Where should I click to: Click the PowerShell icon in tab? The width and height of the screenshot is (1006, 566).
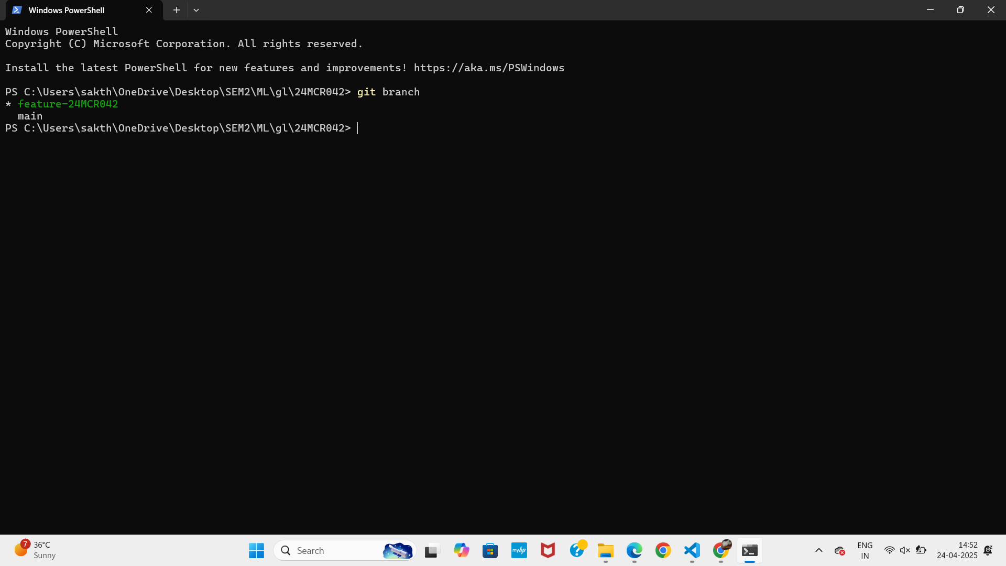tap(17, 10)
